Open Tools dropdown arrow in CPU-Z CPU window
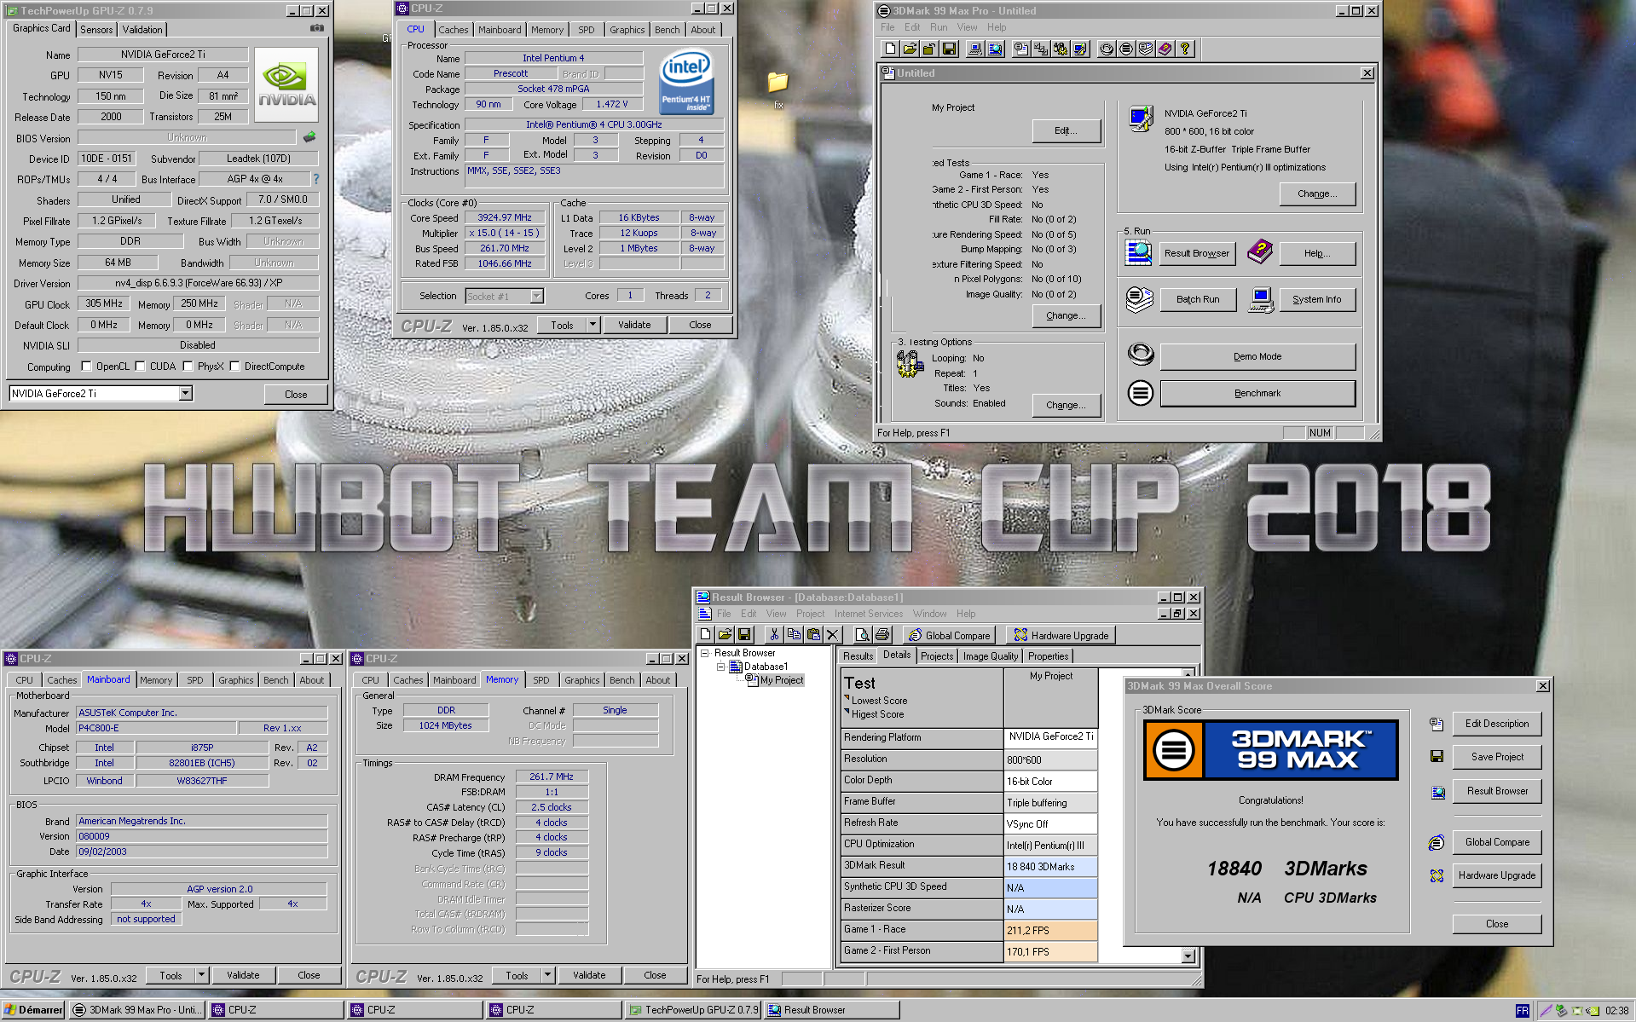Screen dimensions: 1636x1022 pos(593,325)
